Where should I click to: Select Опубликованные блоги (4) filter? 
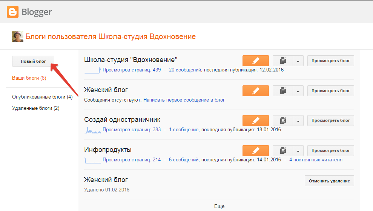42,97
